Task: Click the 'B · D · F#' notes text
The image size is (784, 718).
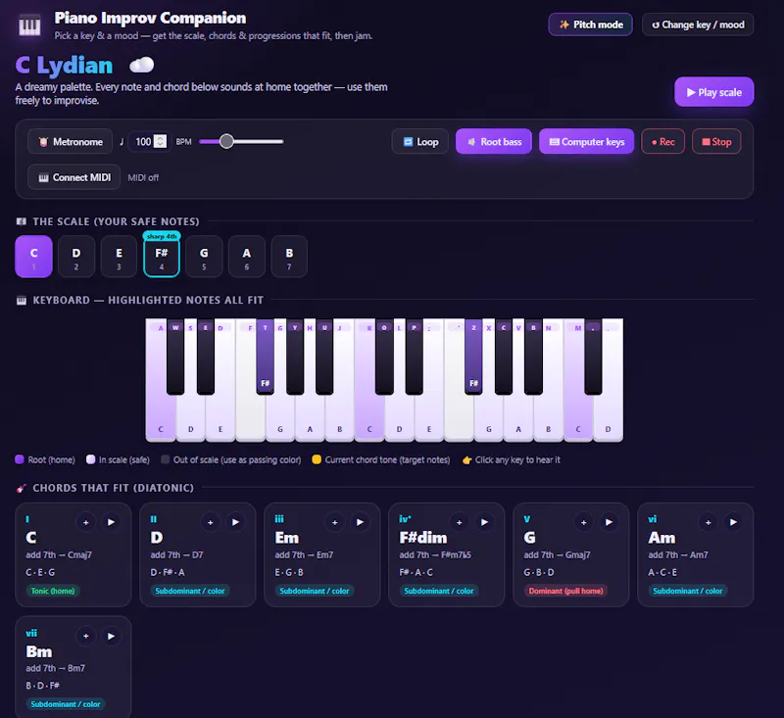Action: tap(42, 686)
